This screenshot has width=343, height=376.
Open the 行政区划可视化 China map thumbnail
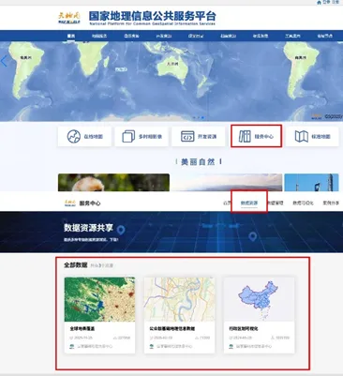[x=259, y=299]
